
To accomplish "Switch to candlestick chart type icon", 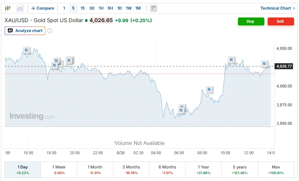I will click(8, 8).
